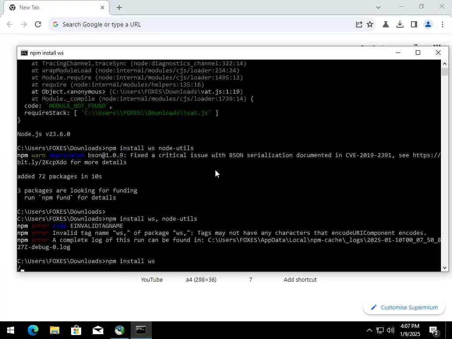The width and height of the screenshot is (452, 339).
Task: Select the New Tab tab
Action: coord(56,8)
